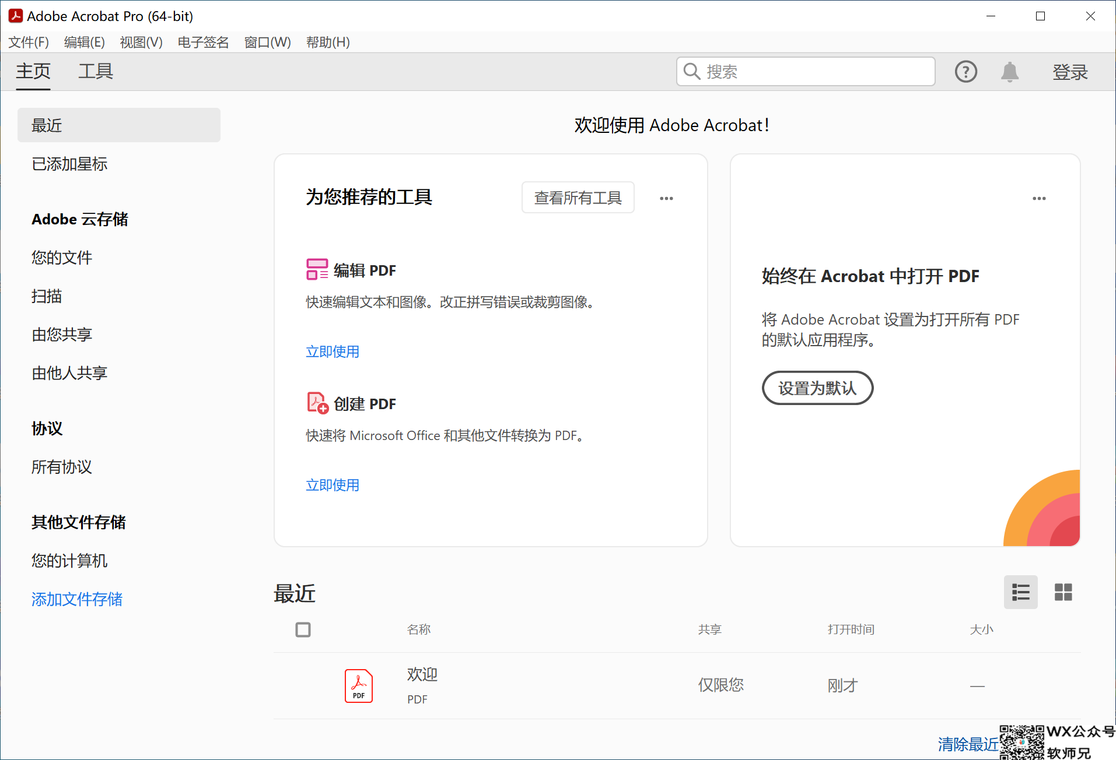1116x760 pixels.
Task: Switch to the 工具 tab
Action: click(x=96, y=72)
